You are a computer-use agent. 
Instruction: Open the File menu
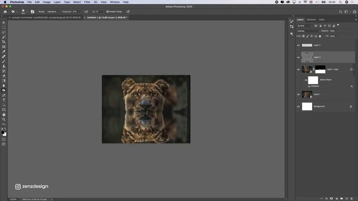[30, 2]
